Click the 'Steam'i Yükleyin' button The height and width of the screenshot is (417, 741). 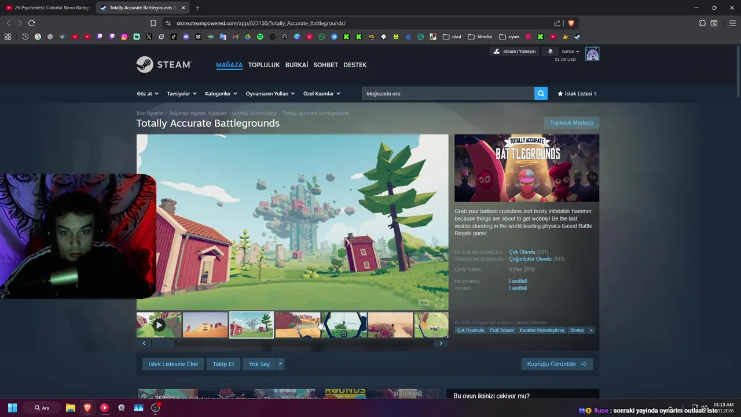click(x=514, y=51)
